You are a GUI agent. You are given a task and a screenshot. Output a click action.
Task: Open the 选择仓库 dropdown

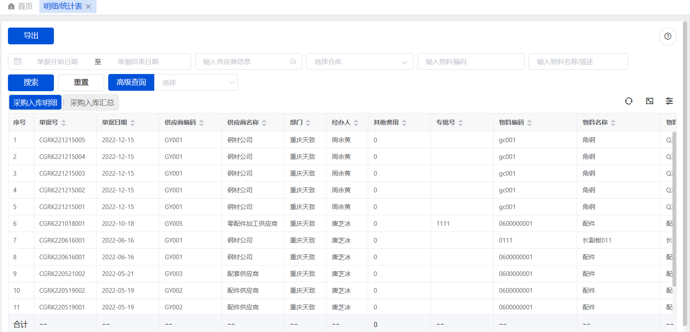(x=359, y=61)
